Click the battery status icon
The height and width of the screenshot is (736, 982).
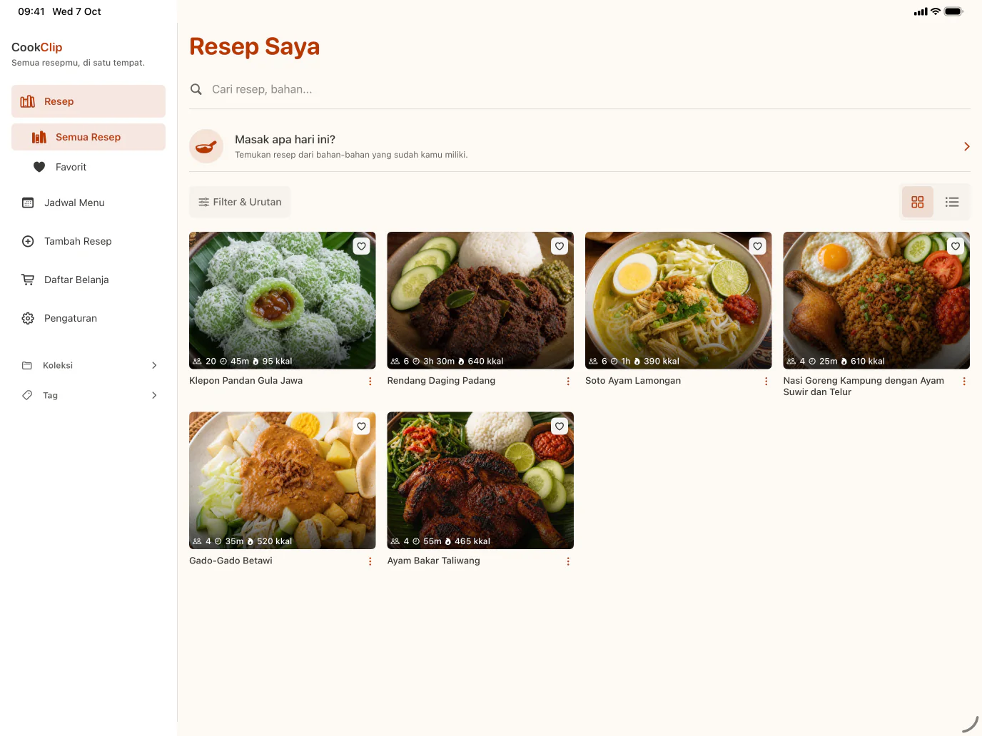pos(953,11)
